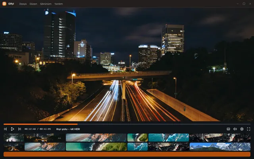Enter fullscreen mode
This screenshot has width=254, height=159.
[248, 129]
